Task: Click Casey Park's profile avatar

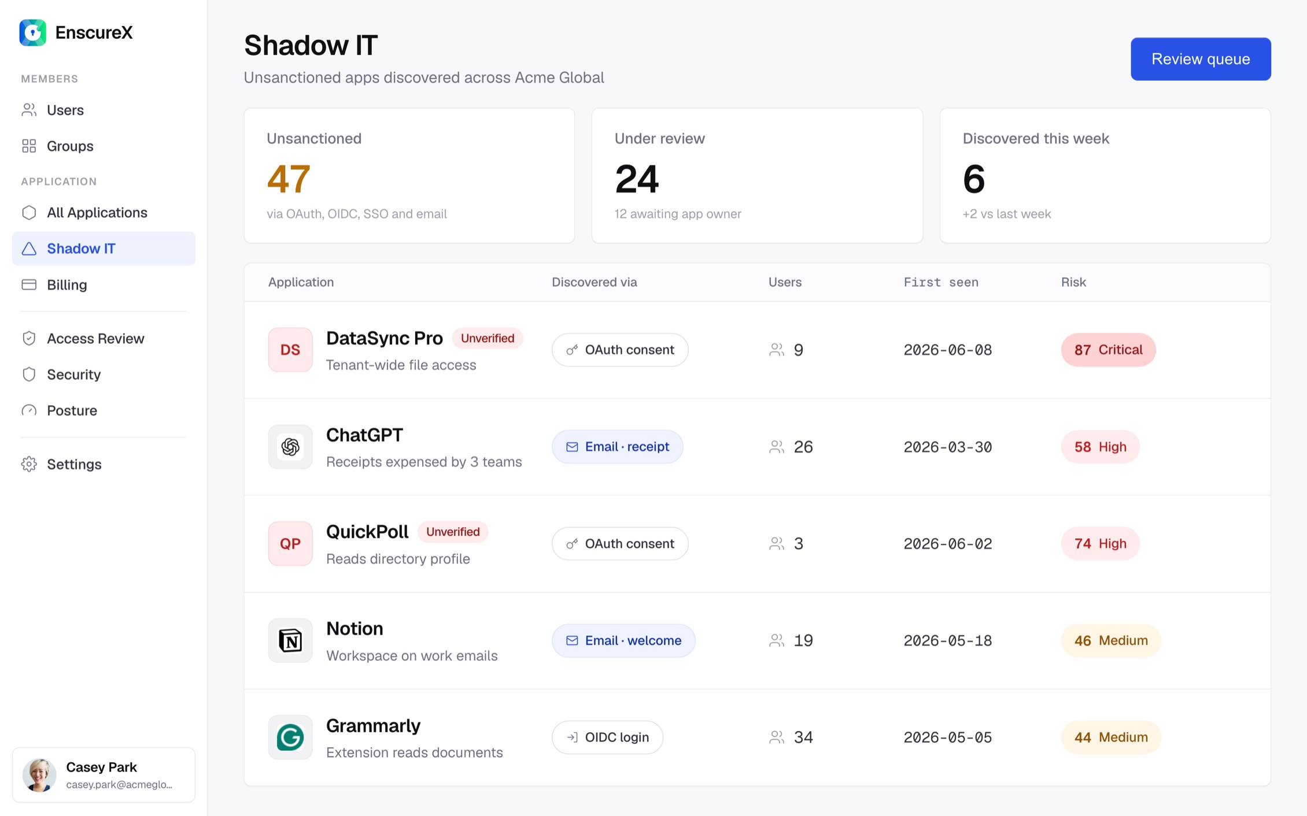Action: click(39, 775)
